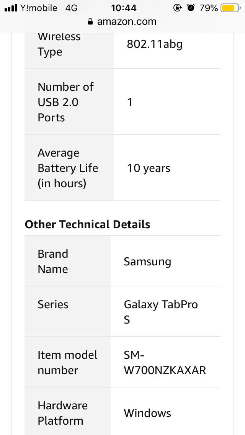245x435 pixels.
Task: Tap the Samsung brand name value
Action: [147, 262]
